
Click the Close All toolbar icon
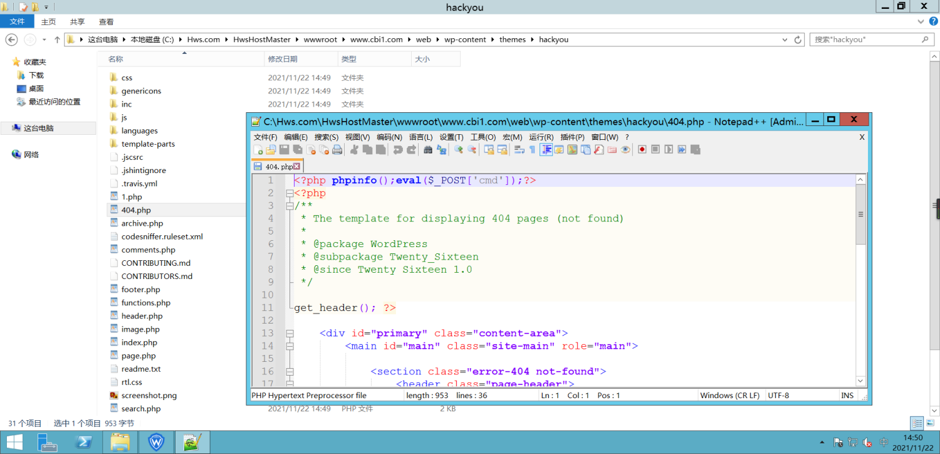324,149
